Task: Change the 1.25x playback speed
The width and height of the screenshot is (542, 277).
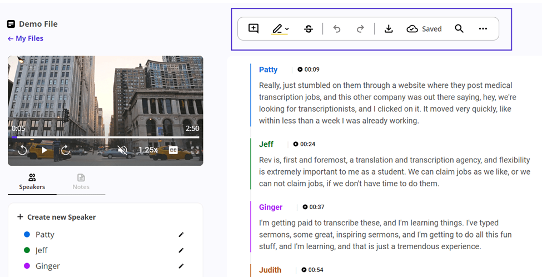Action: tap(148, 150)
